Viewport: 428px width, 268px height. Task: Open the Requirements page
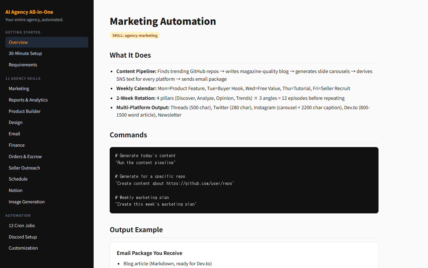coord(23,65)
